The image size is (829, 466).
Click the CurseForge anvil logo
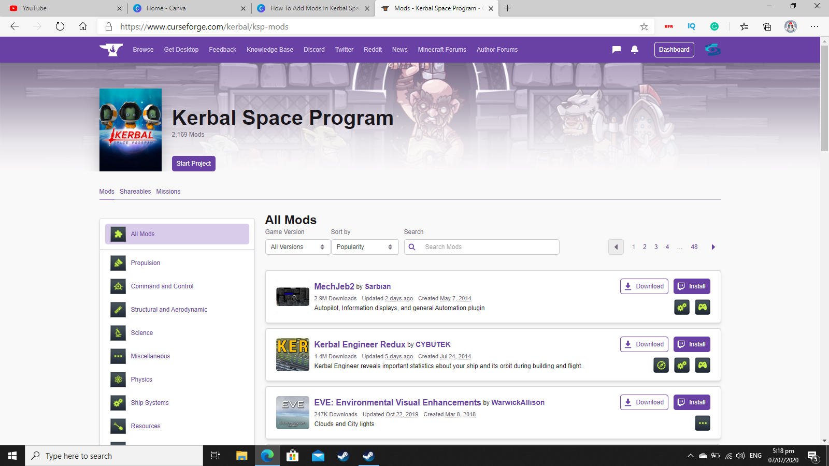coord(111,50)
